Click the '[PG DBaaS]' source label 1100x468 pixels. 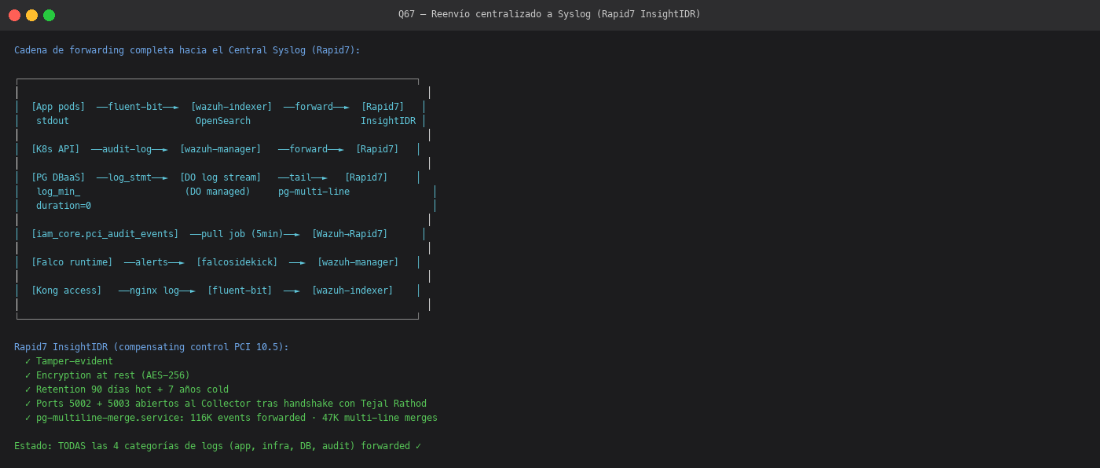[x=58, y=177]
